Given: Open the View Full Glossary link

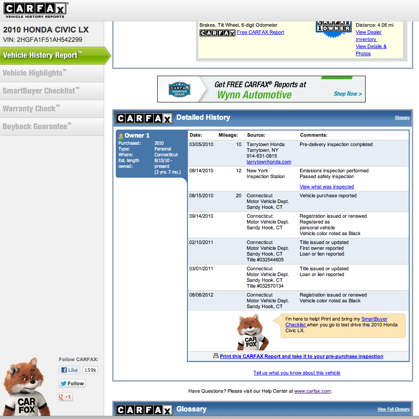Looking at the screenshot, I should click(394, 409).
